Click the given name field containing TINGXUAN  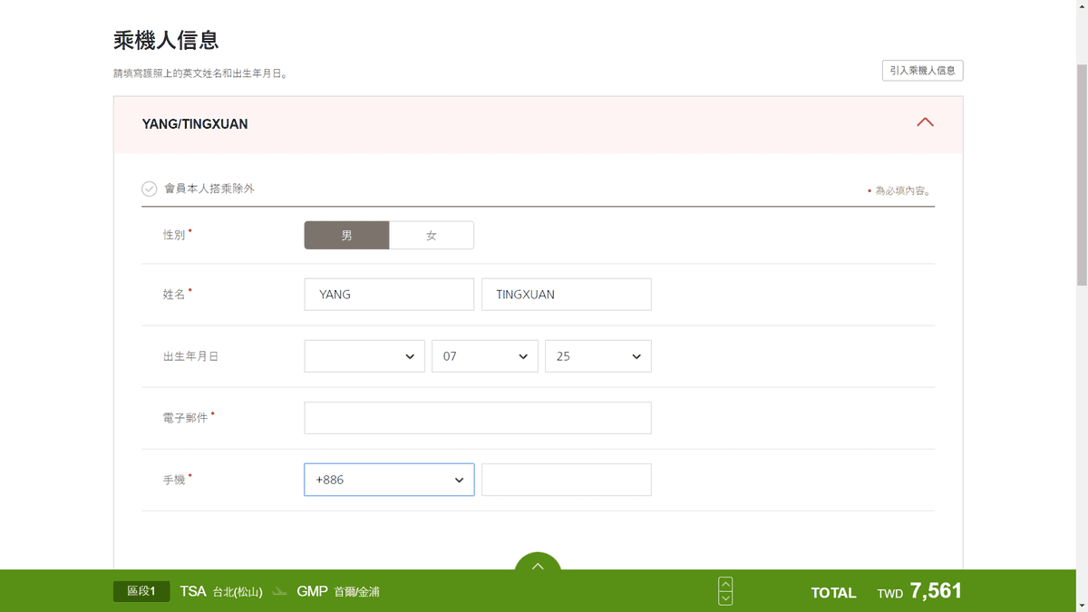click(x=567, y=295)
